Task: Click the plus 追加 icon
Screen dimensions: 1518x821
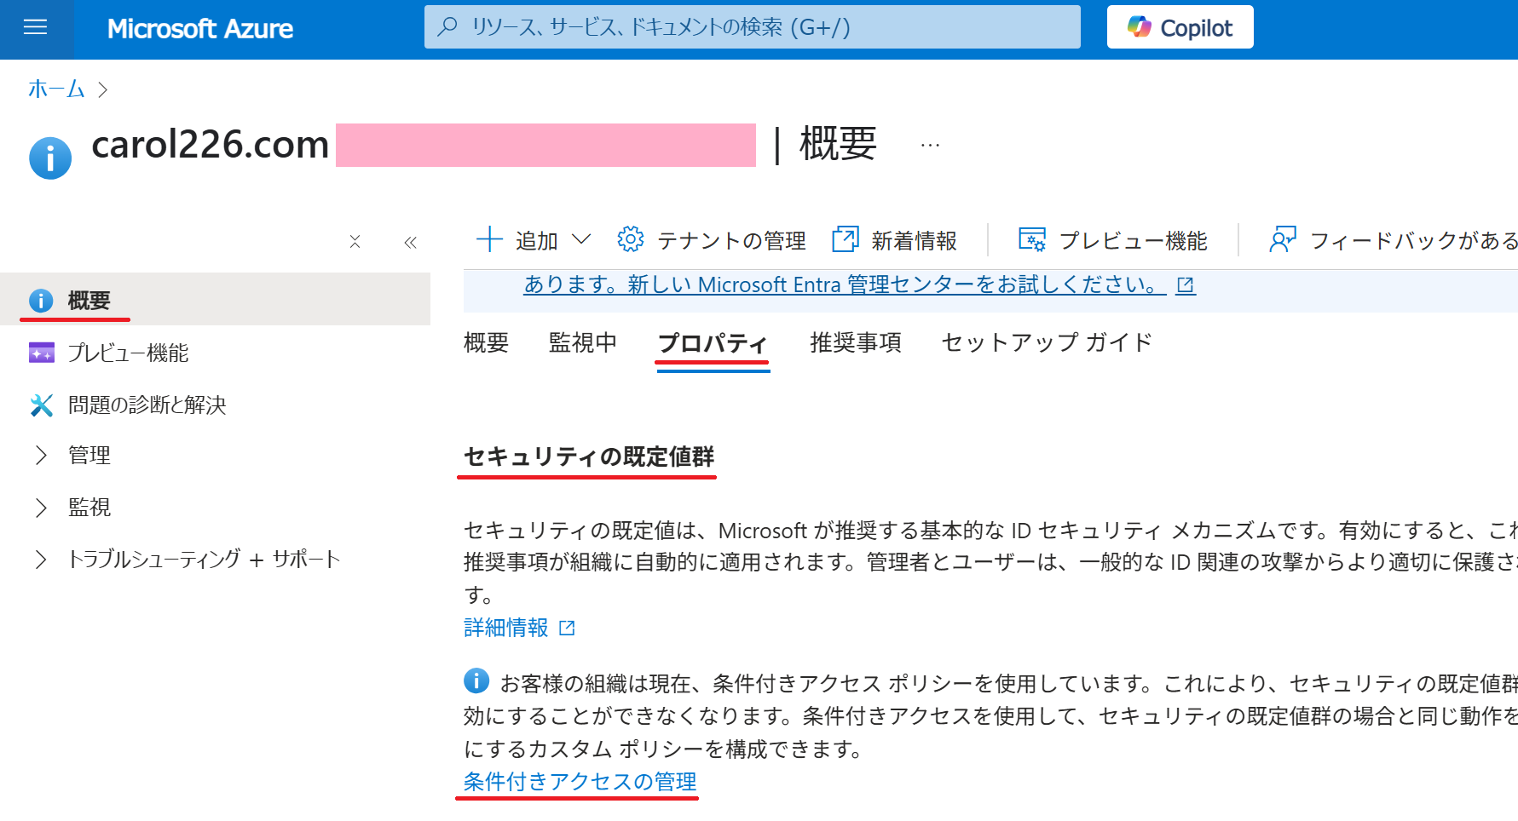Action: tap(489, 240)
